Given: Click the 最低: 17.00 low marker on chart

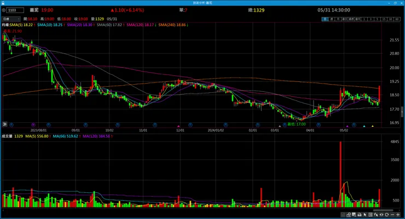Looking at the screenshot, I should tap(297, 124).
